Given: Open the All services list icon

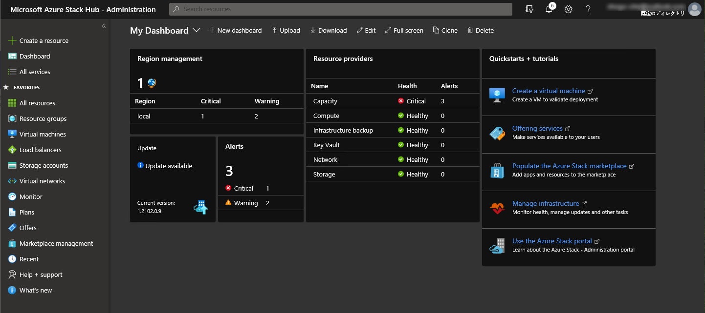Looking at the screenshot, I should 12,72.
